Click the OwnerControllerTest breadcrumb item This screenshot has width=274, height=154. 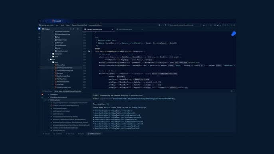click(79, 25)
